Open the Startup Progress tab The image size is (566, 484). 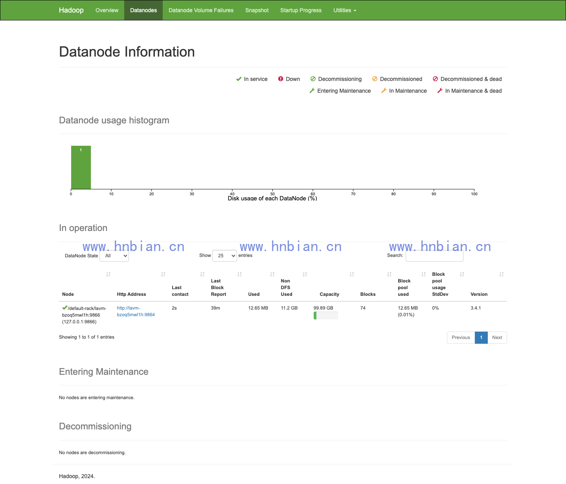coord(301,10)
